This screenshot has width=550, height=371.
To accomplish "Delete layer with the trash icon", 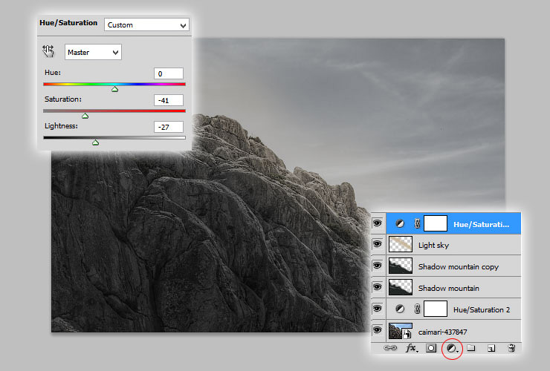I will [x=511, y=348].
